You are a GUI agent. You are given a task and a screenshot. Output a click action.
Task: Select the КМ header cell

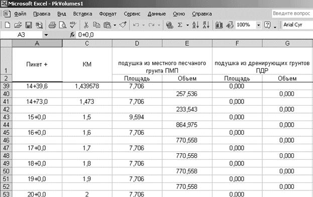87,64
